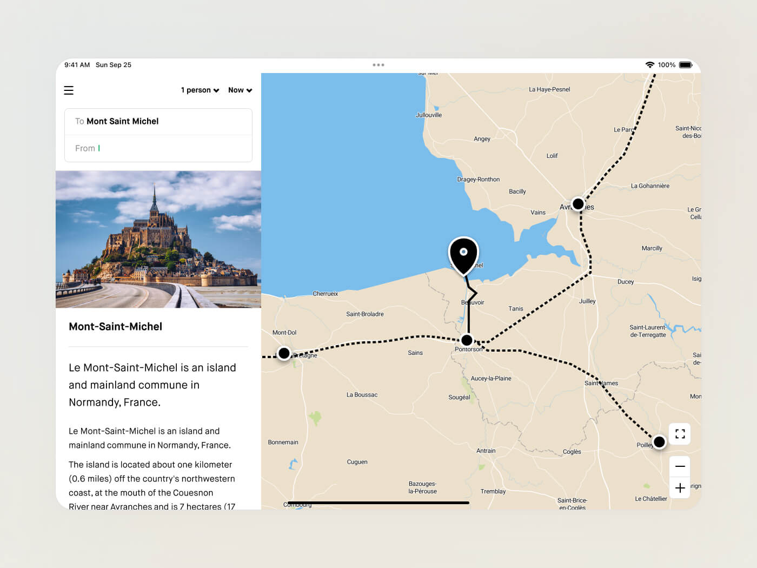Click the Juilley map label

(x=587, y=301)
